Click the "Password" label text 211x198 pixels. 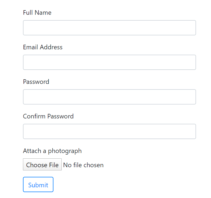(x=36, y=82)
